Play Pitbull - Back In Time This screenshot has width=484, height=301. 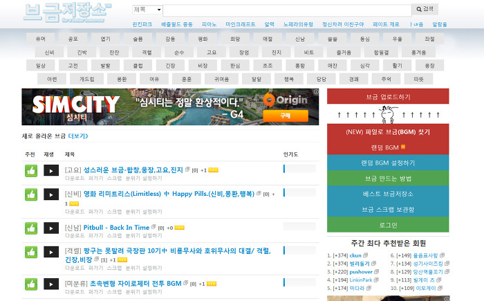point(51,228)
